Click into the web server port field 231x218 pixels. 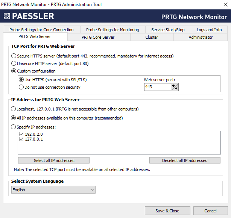coord(157,87)
